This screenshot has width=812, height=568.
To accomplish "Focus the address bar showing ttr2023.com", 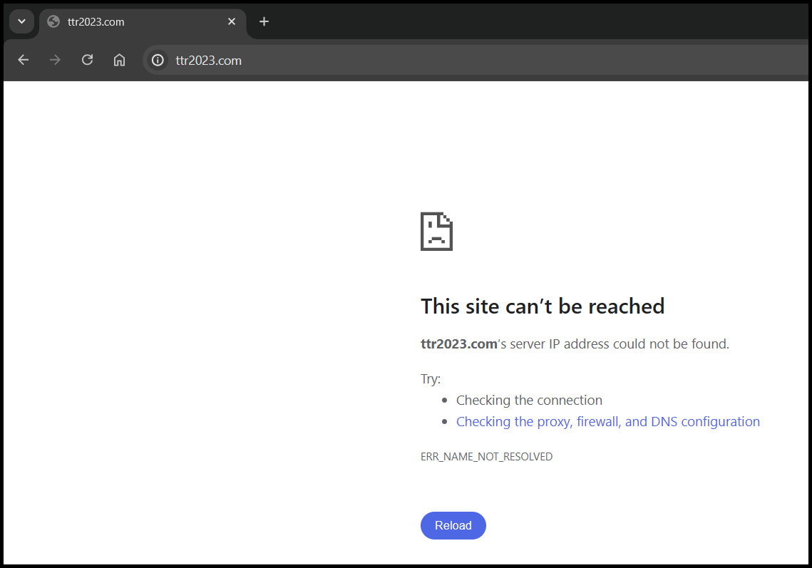I will (x=428, y=60).
